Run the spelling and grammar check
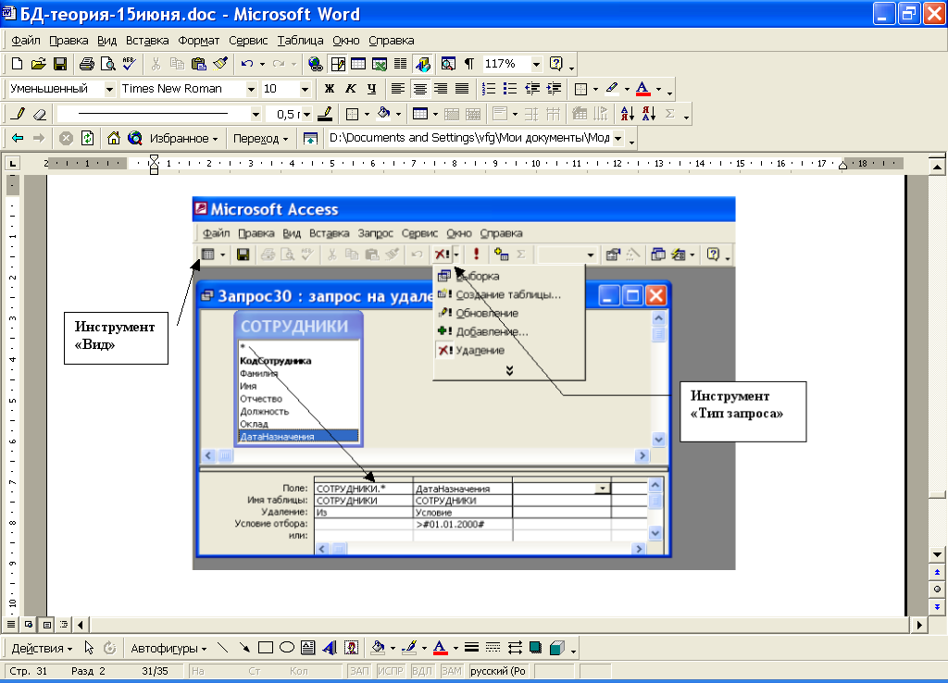948x683 pixels. pos(129,64)
